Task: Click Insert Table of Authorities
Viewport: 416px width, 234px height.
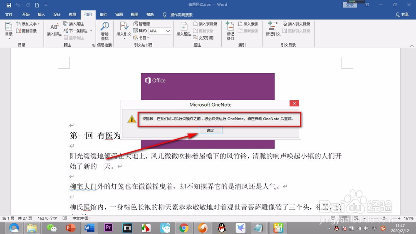Action: pos(296,24)
